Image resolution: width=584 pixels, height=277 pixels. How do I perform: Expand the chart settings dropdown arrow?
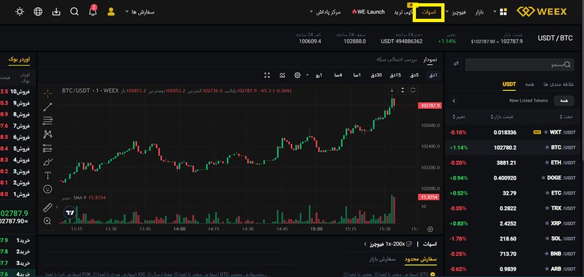(306, 75)
